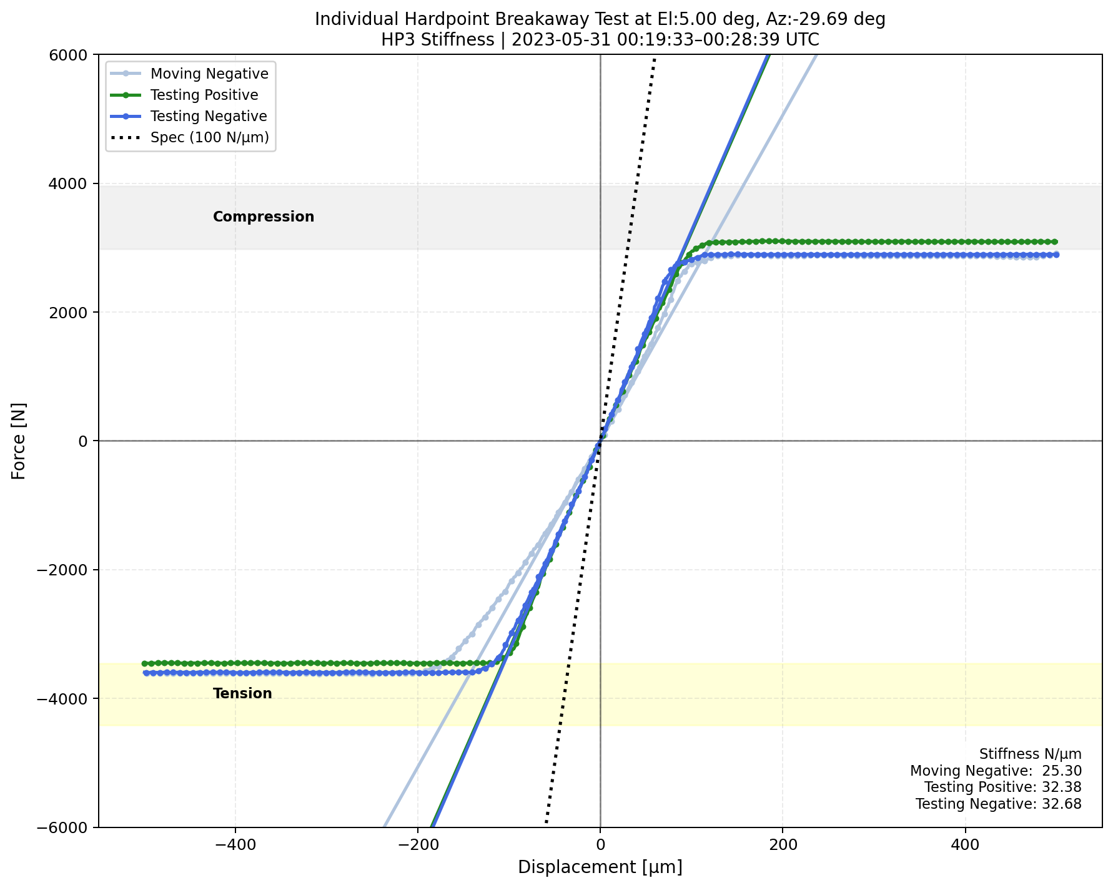Select the 'Testing Positive' legend text
The width and height of the screenshot is (1113, 888).
point(204,95)
